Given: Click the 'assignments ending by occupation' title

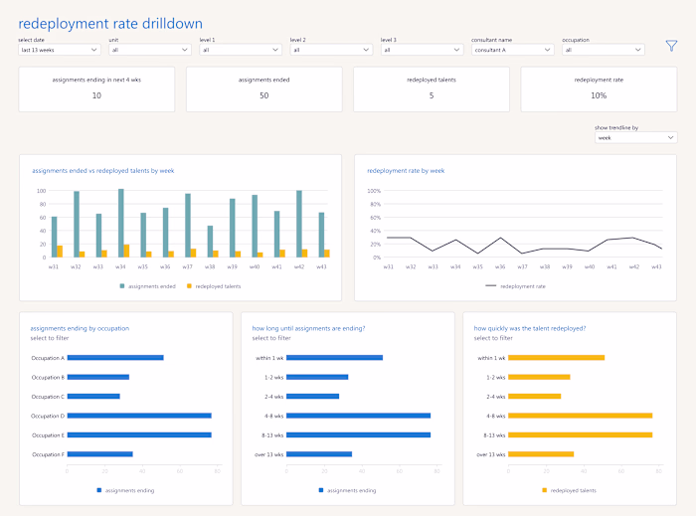Looking at the screenshot, I should click(x=80, y=328).
